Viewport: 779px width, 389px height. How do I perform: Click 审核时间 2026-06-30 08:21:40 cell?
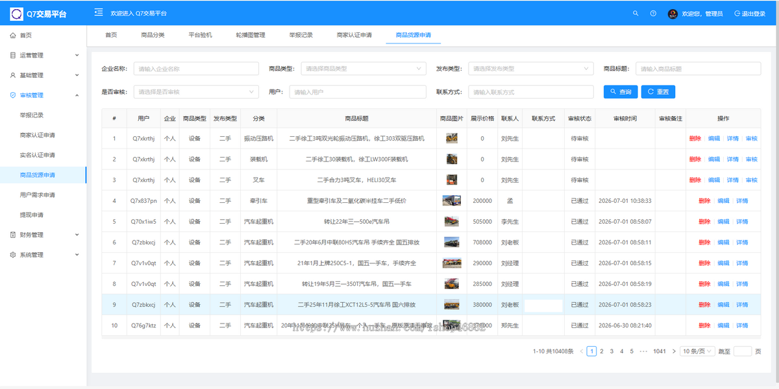pos(625,325)
